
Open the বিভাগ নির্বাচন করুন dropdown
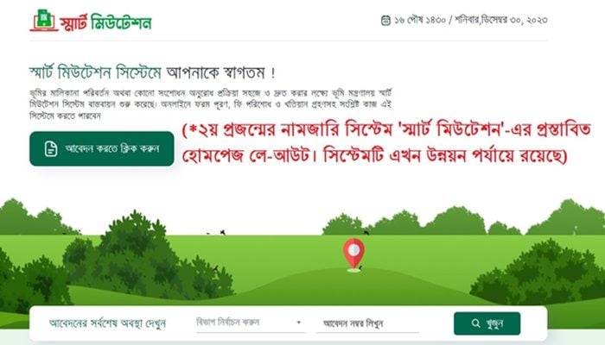tap(249, 323)
